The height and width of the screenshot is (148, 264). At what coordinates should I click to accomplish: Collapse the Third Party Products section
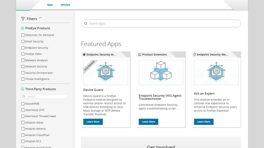click(23, 89)
